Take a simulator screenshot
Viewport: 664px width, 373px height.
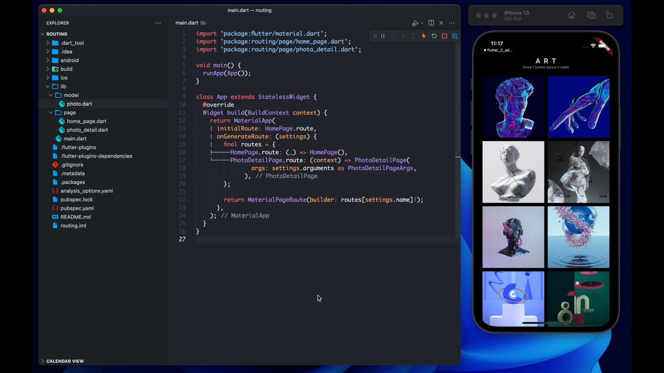tap(591, 15)
